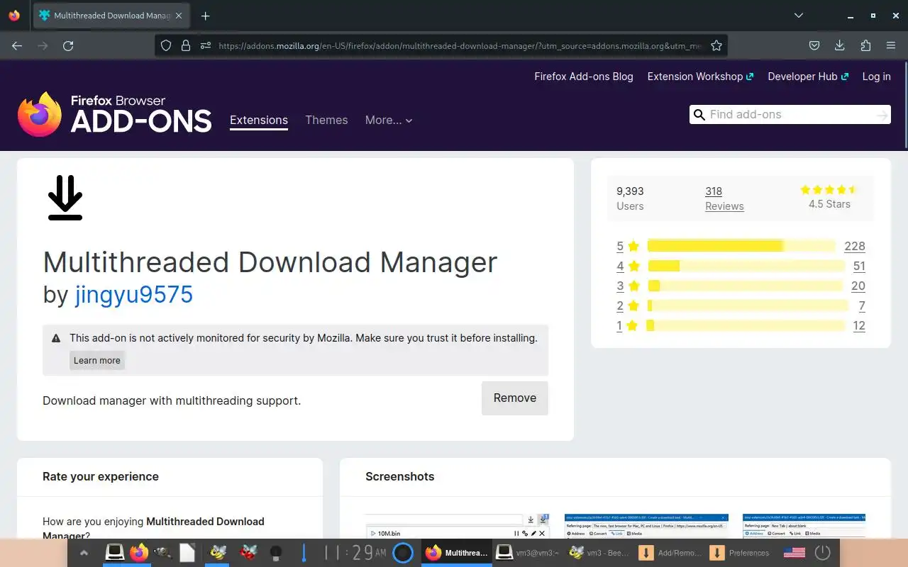908x567 pixels.
Task: Click the Learn more button
Action: coord(97,360)
